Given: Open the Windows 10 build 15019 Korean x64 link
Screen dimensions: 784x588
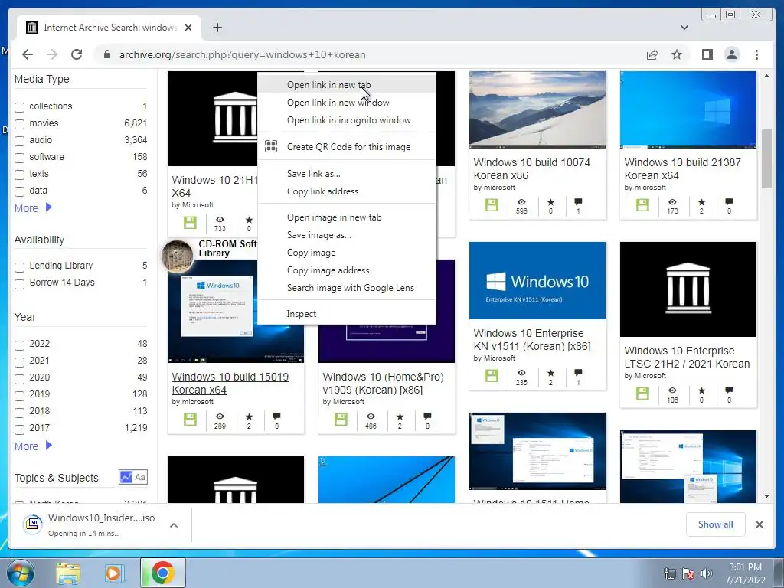Looking at the screenshot, I should tap(230, 383).
